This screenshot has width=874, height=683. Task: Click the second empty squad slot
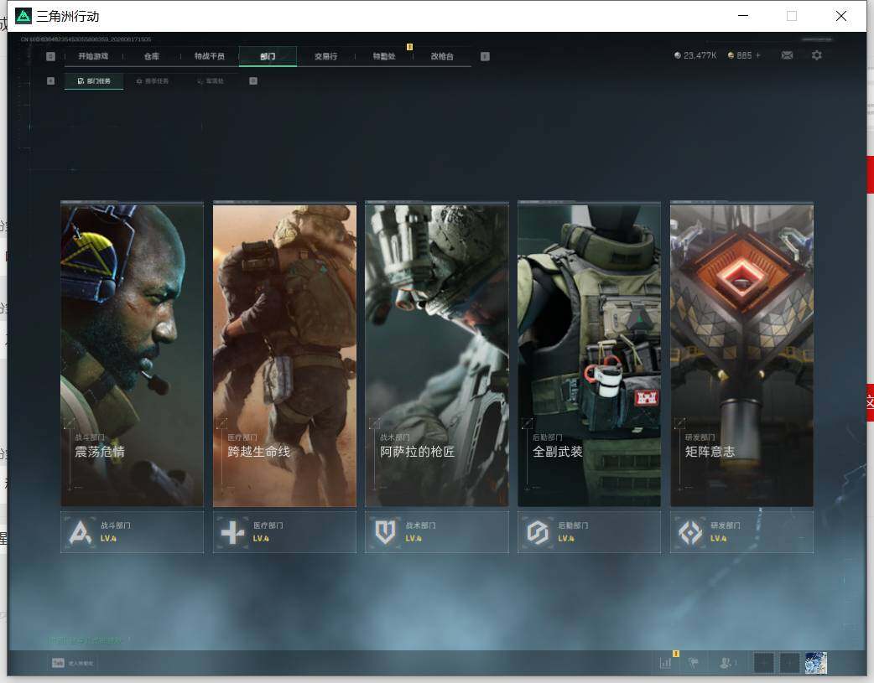coord(789,663)
